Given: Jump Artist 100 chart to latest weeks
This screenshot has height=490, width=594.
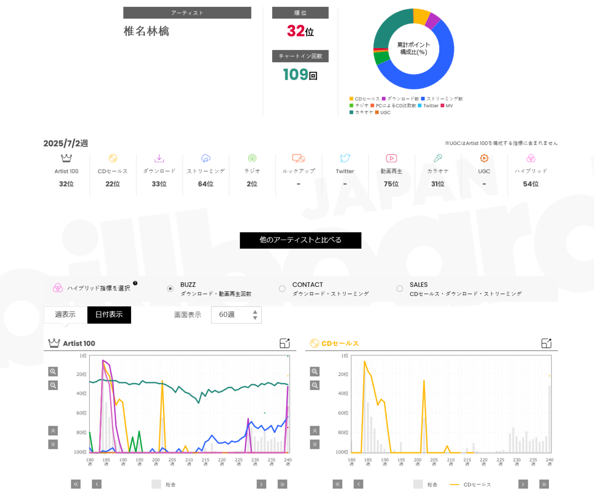Looking at the screenshot, I should (283, 484).
